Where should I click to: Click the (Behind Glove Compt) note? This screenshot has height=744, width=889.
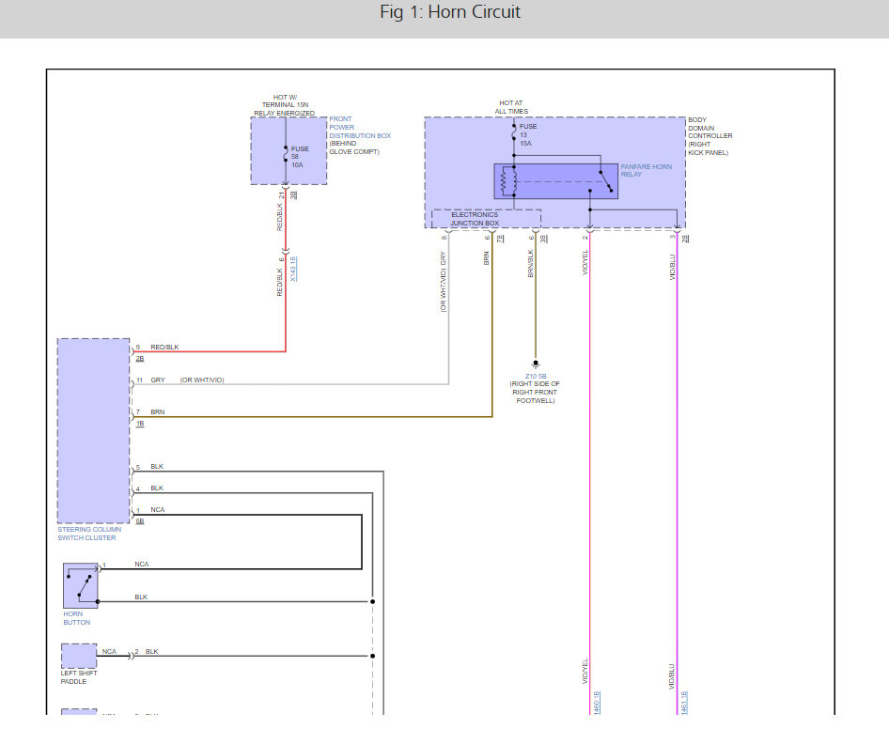[354, 147]
